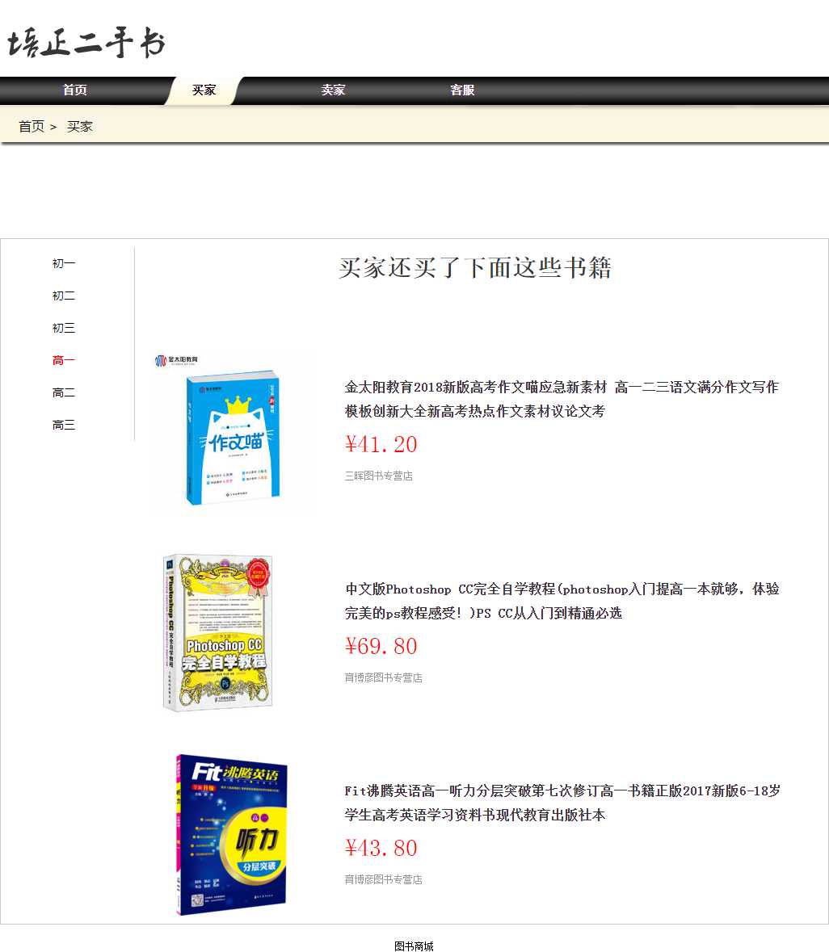Click the 图书商城 footer link
The width and height of the screenshot is (829, 952).
coord(414,946)
